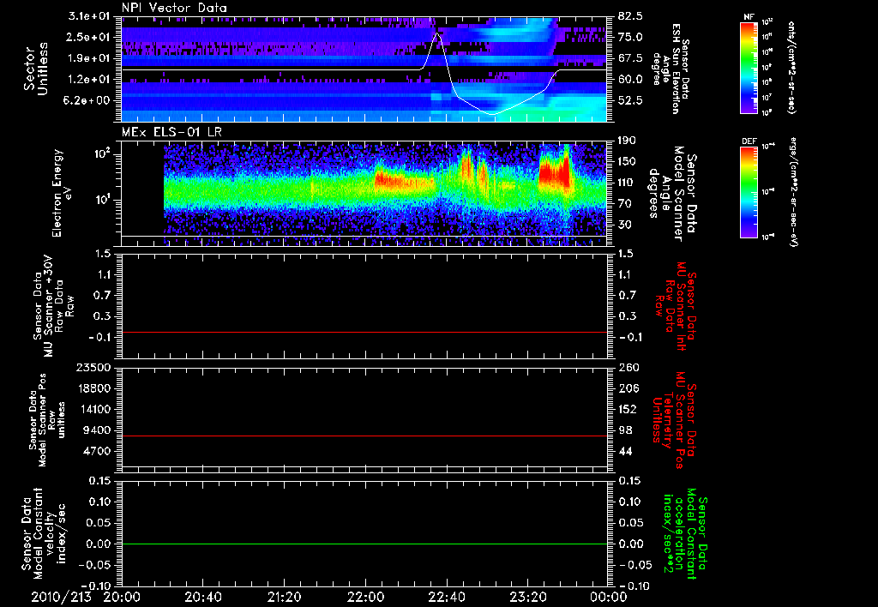
Task: Click the 'ergs/(cm**2-sr-sec-eV)' colorbar unit label
Action: pyautogui.click(x=792, y=192)
